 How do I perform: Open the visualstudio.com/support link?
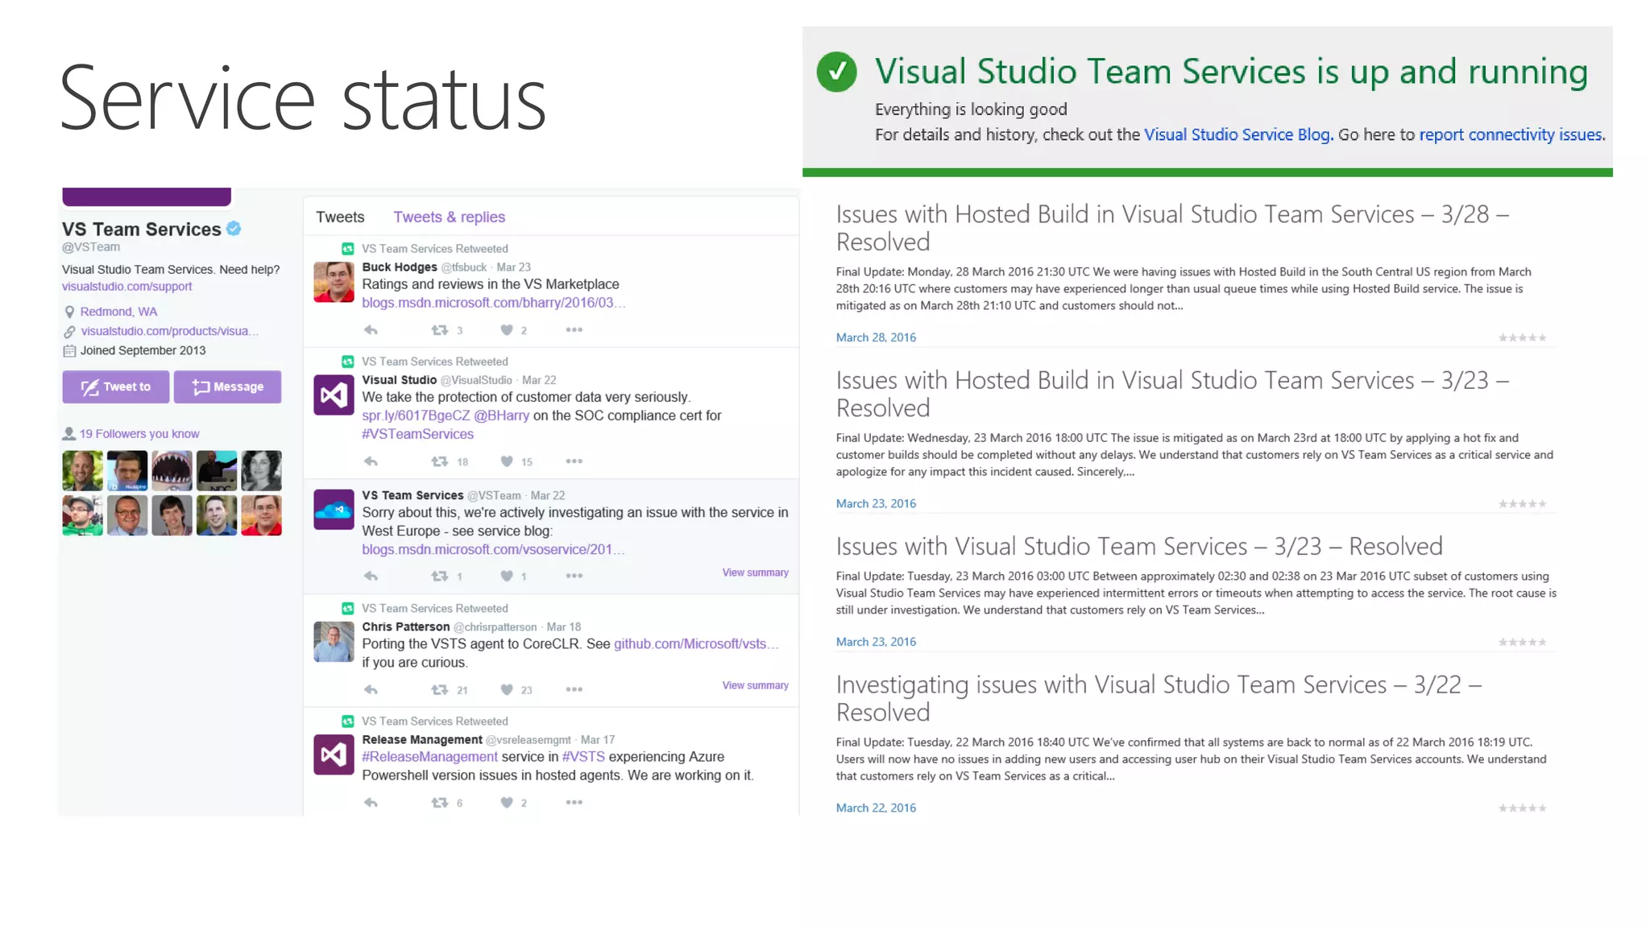[x=127, y=286]
